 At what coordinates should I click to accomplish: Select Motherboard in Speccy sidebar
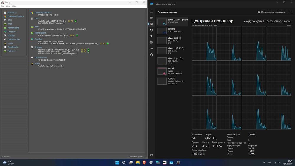13,28
